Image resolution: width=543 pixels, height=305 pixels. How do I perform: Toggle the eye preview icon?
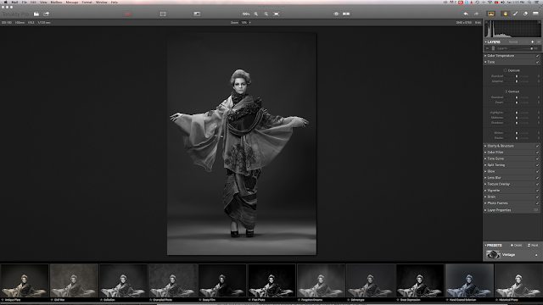[336, 14]
